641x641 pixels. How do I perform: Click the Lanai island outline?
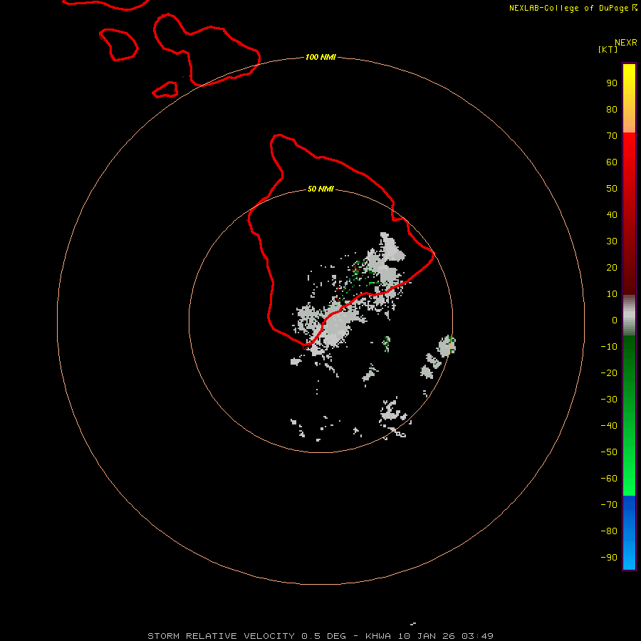[x=118, y=45]
